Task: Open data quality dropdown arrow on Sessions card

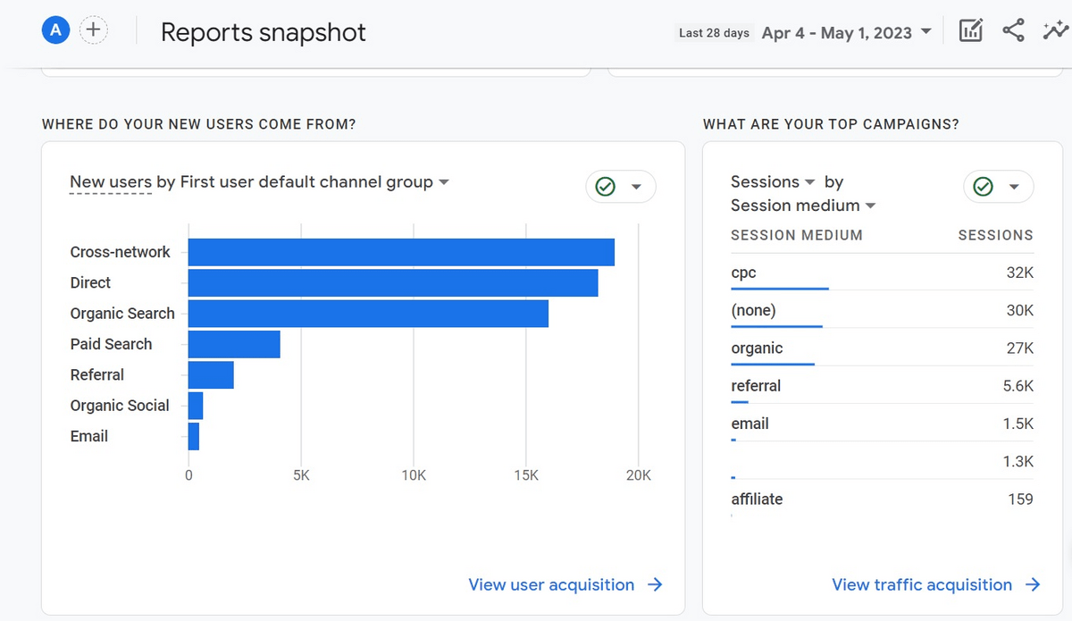Action: [1015, 187]
